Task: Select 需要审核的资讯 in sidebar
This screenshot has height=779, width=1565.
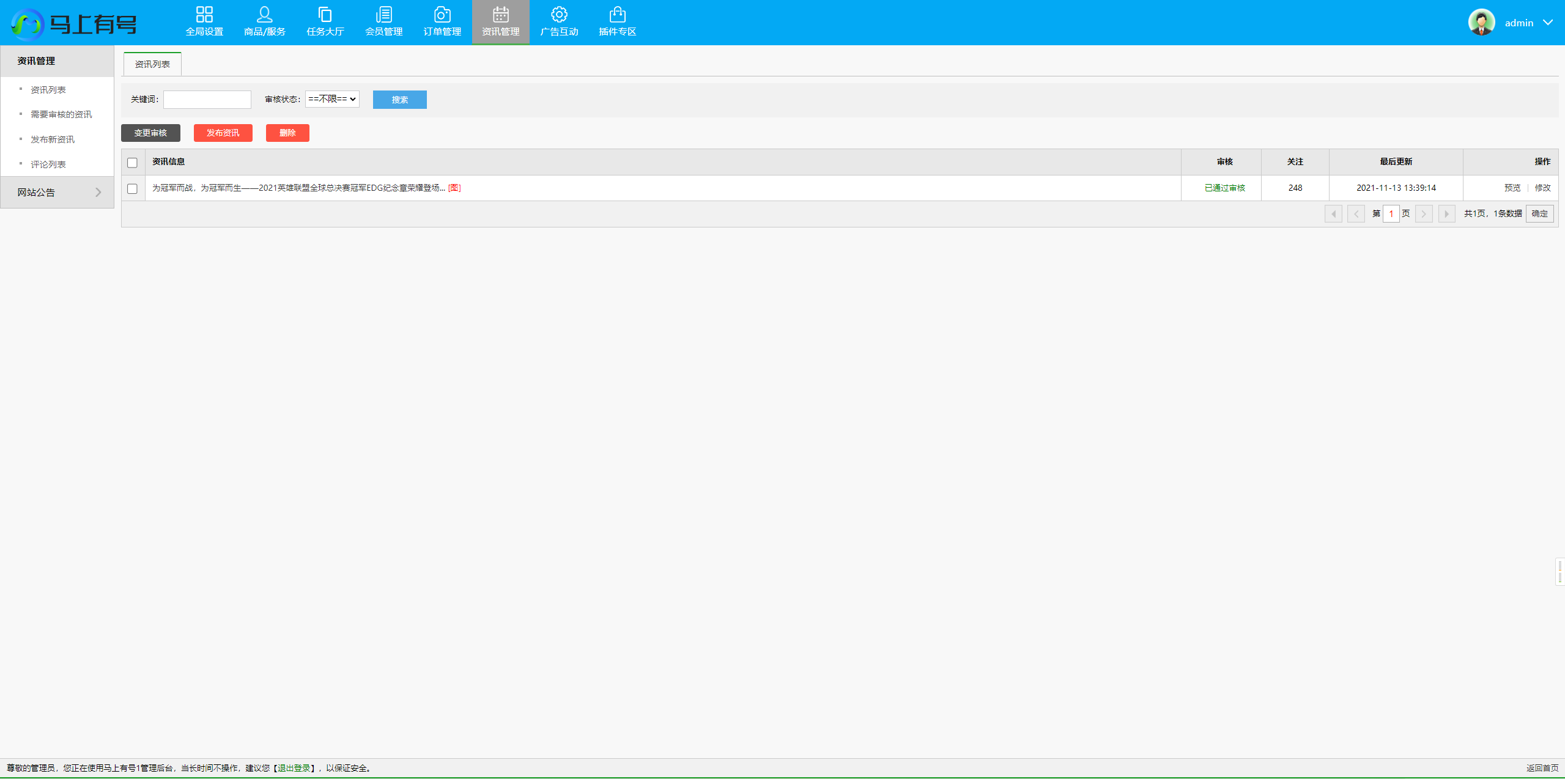Action: click(61, 115)
